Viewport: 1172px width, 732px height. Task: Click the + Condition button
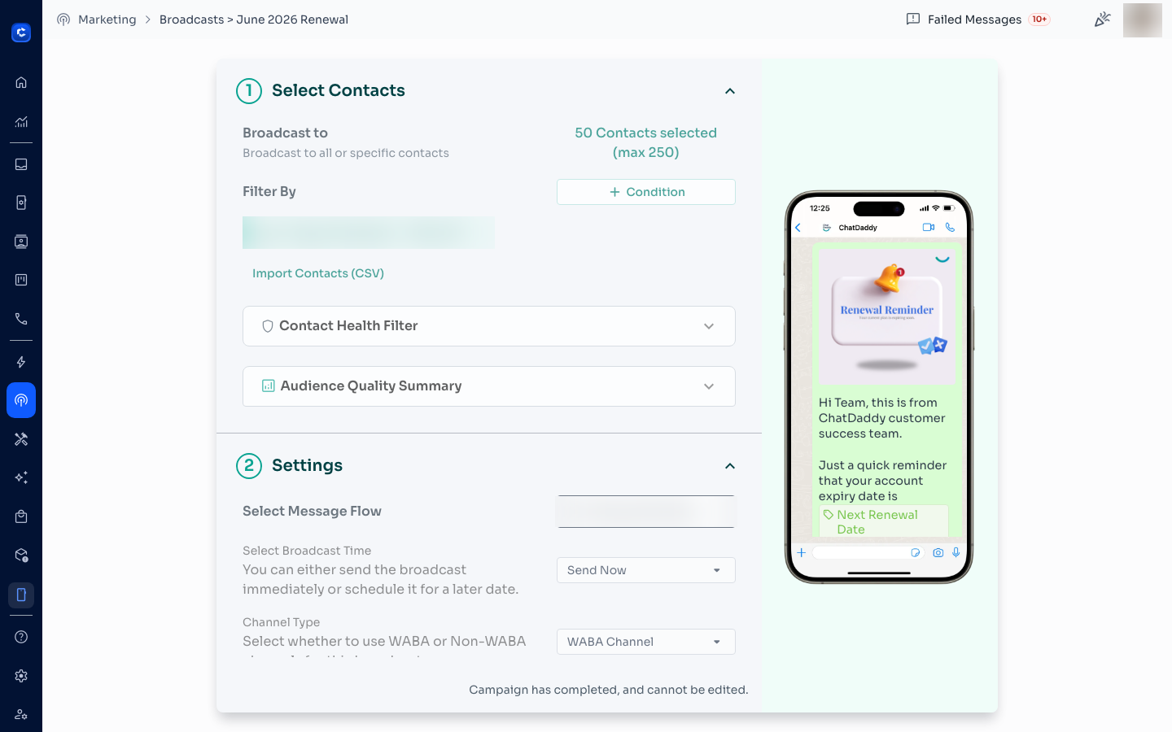[646, 192]
